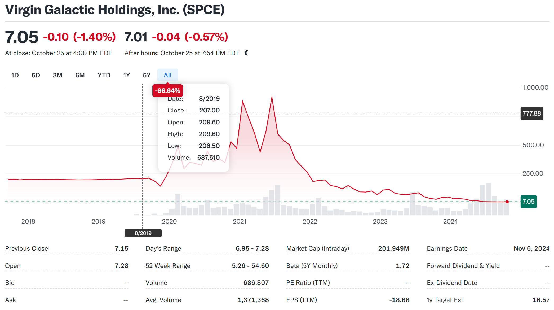Click the 7.15 previous close value
The width and height of the screenshot is (554, 310).
122,248
